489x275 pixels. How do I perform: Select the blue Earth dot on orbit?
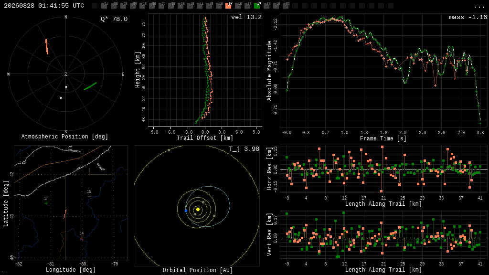(x=186, y=211)
